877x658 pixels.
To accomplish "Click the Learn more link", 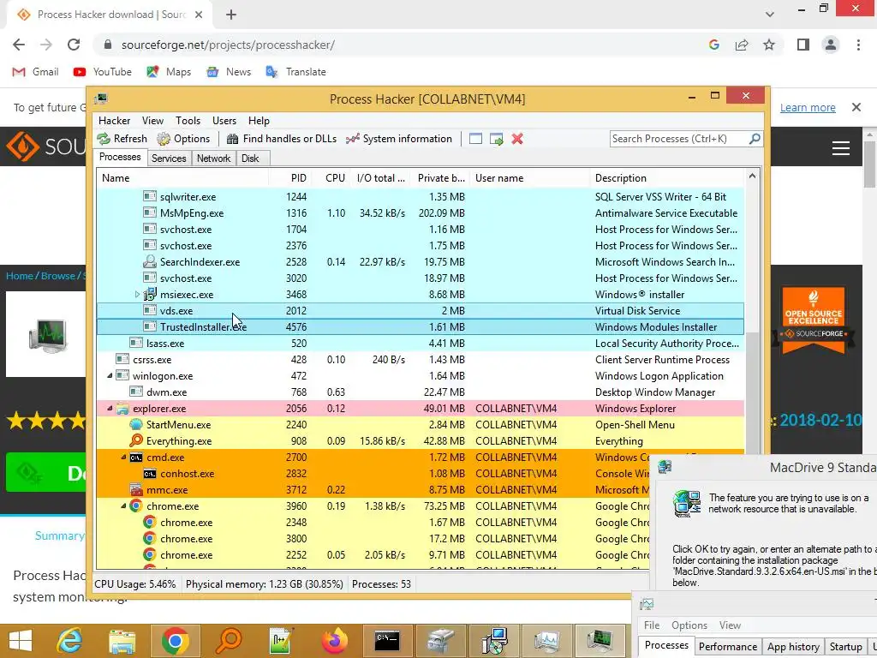I will (808, 107).
